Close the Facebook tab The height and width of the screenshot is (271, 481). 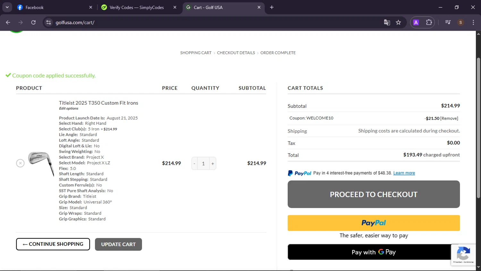[x=91, y=7]
